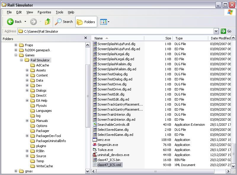The width and height of the screenshot is (237, 175).
Task: Open the Tools menu
Action: click(x=60, y=12)
